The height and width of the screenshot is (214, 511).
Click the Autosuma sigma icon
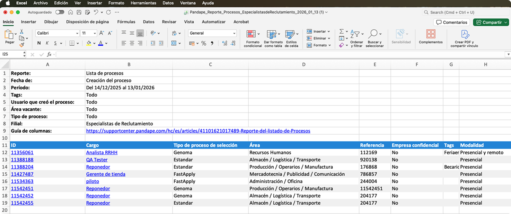click(341, 31)
